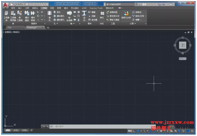Click the 电机 (motor) icon
Screen dimensions: 197x136
[x=102, y=15]
